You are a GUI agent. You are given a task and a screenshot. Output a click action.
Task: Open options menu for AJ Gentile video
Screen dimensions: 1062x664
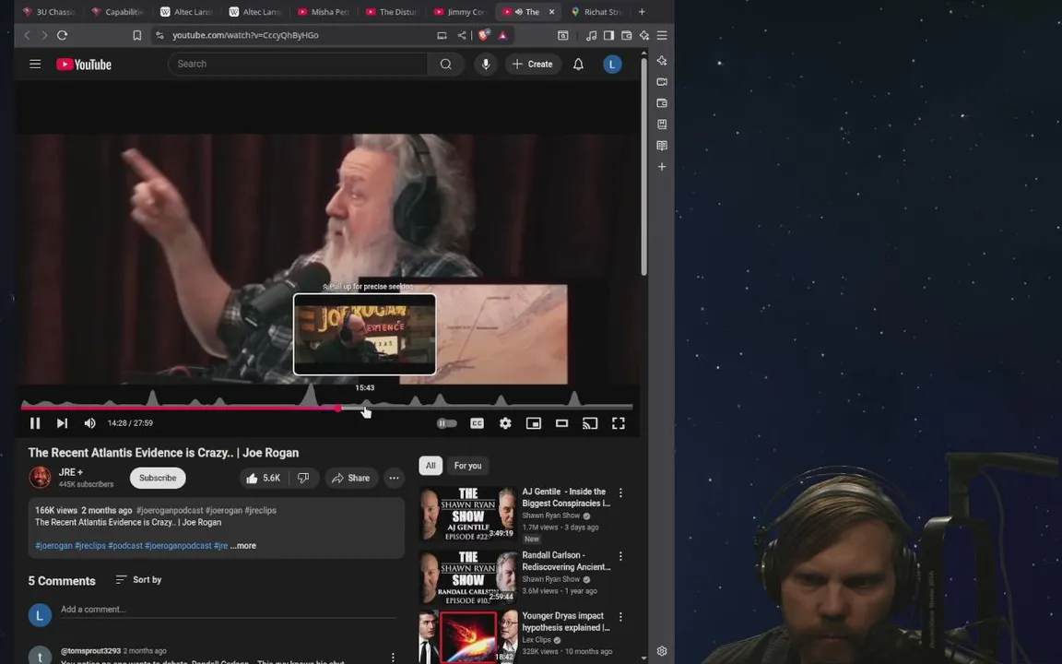point(620,493)
